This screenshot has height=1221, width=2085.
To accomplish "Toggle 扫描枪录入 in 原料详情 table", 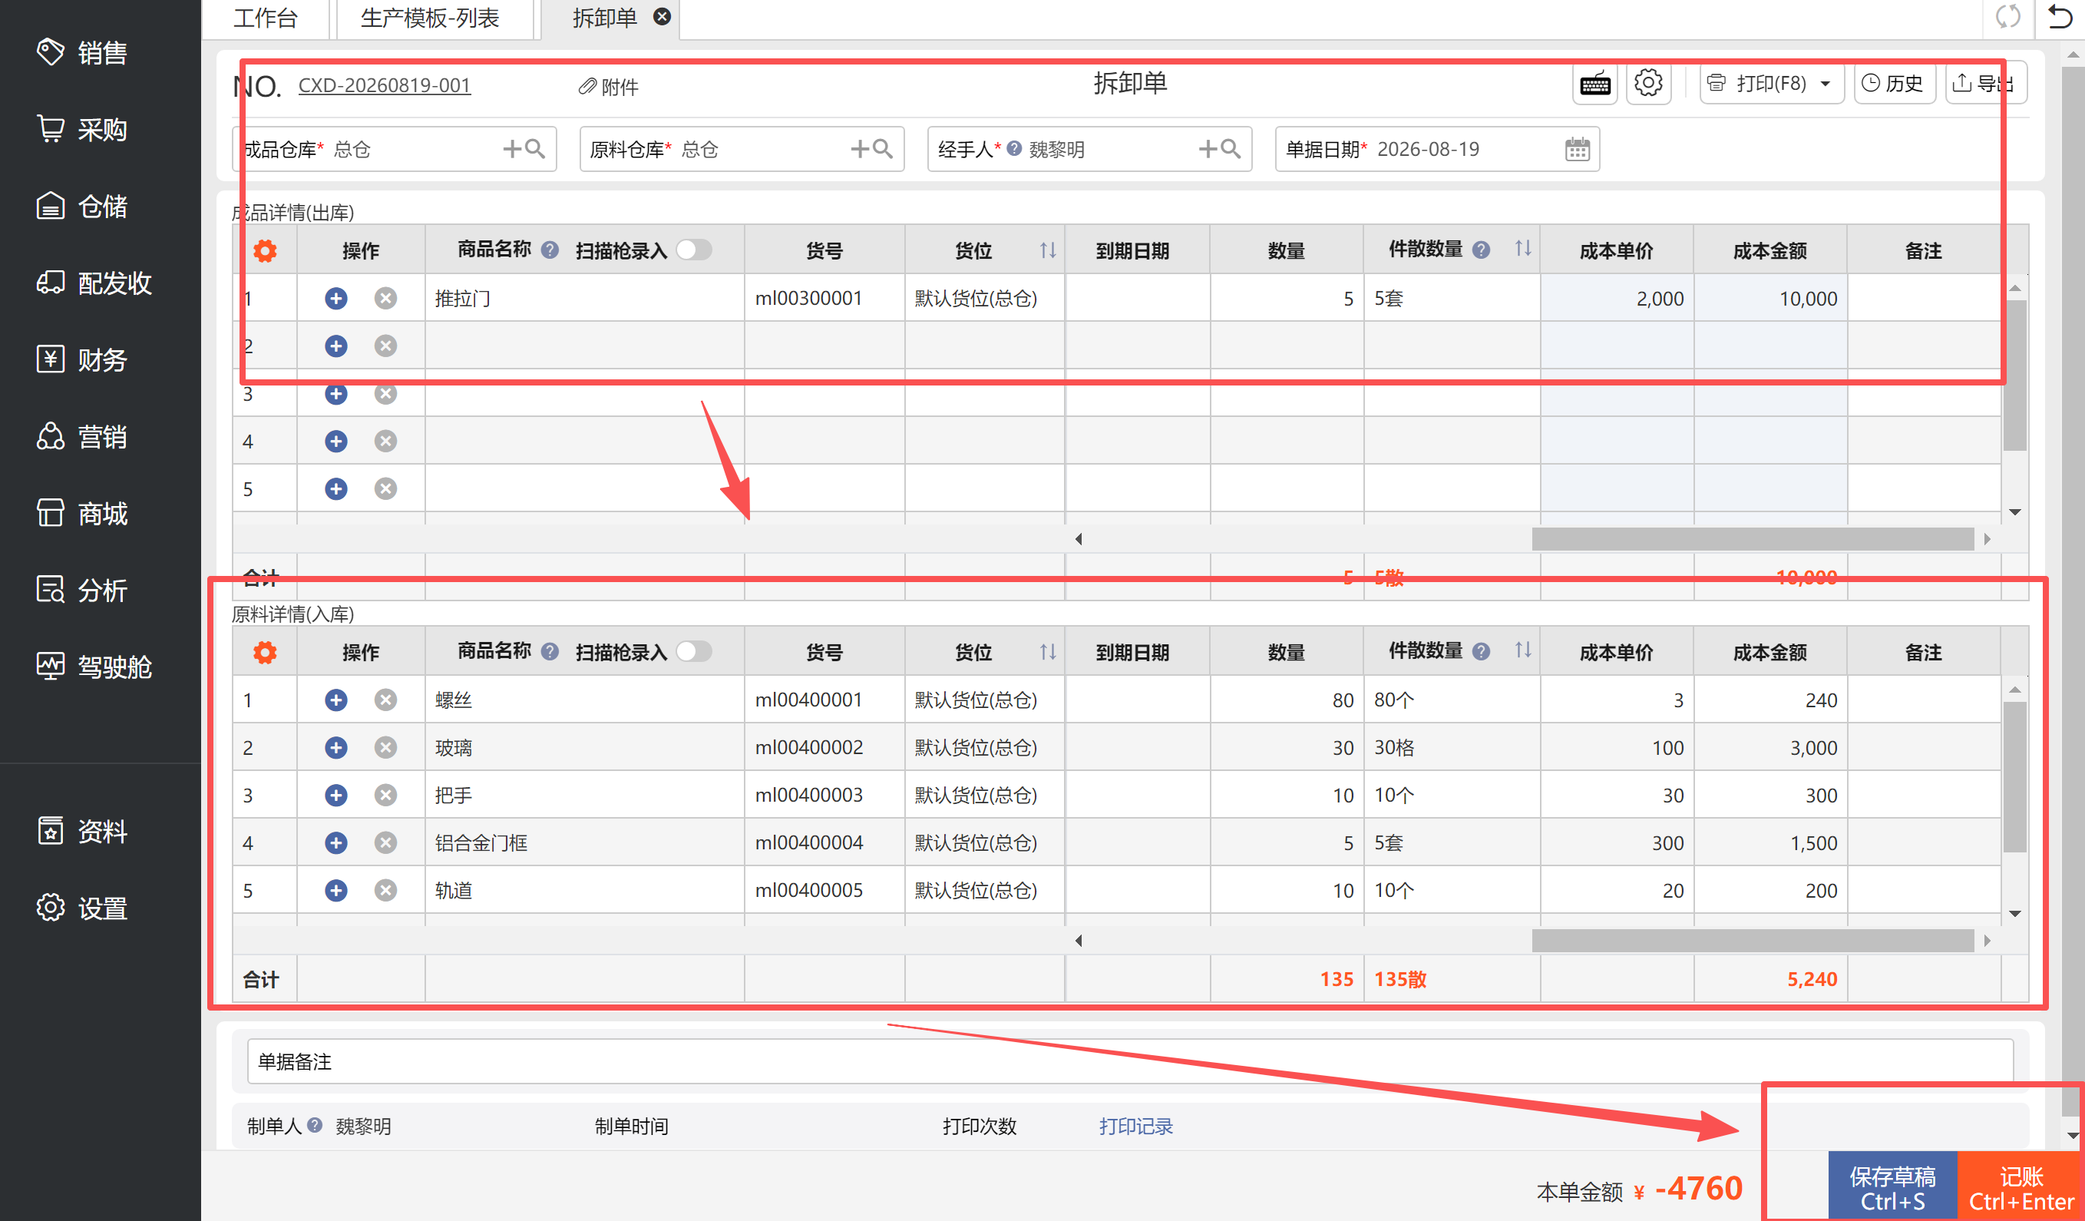I will tap(693, 650).
